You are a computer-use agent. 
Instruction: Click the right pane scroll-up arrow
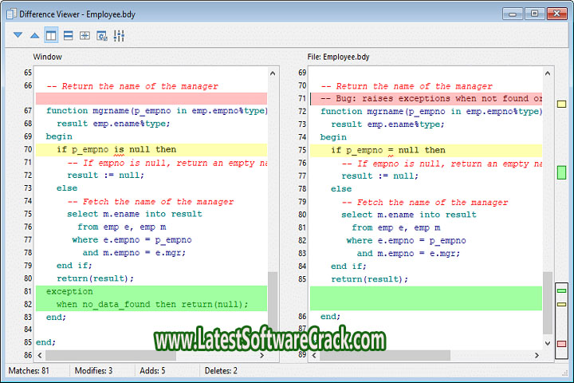click(548, 73)
